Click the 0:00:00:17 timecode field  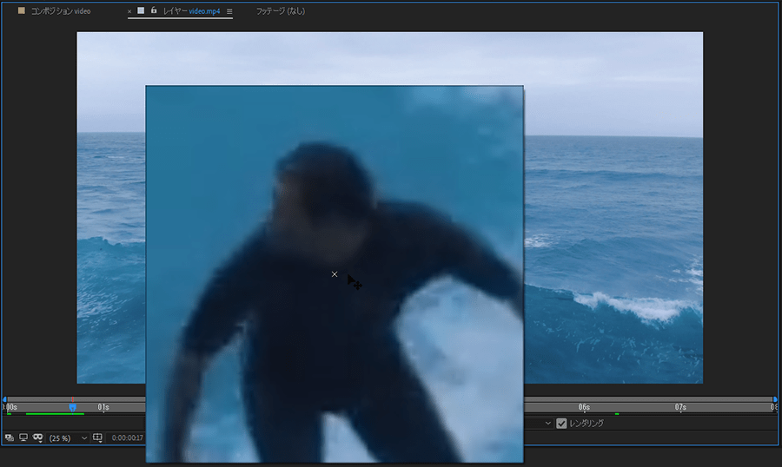tap(128, 438)
